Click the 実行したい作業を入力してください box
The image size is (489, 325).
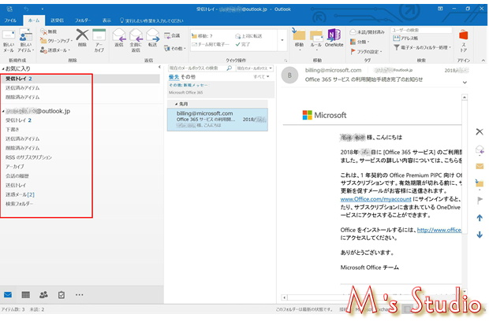click(x=152, y=20)
